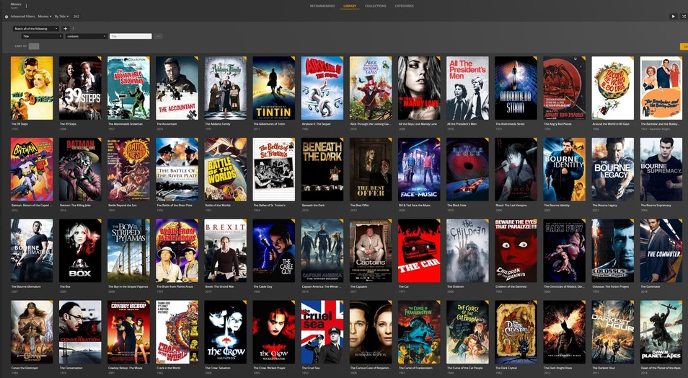The width and height of the screenshot is (688, 378).
Task: Open the By Title sort dropdown
Action: (61, 17)
